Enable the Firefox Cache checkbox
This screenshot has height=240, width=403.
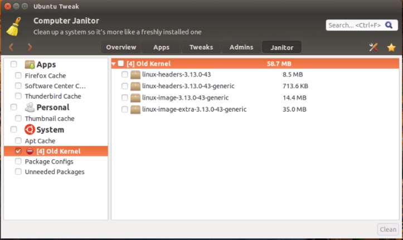click(18, 75)
